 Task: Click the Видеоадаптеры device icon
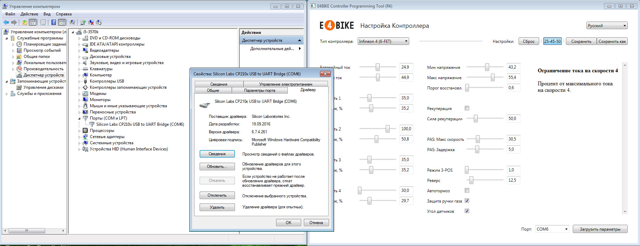coord(85,50)
